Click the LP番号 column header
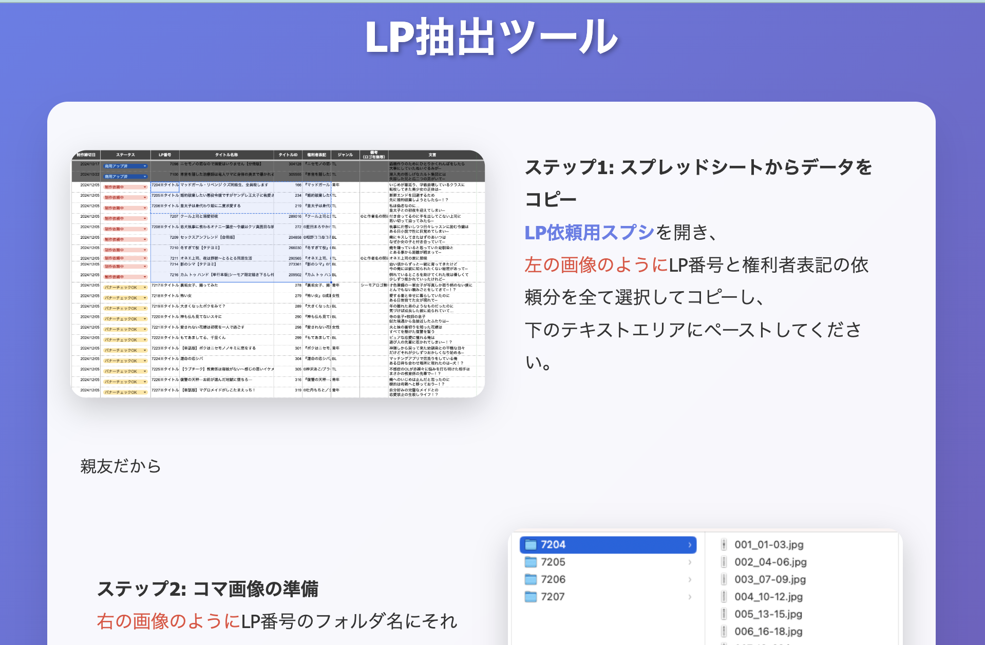The image size is (985, 645). [x=165, y=155]
